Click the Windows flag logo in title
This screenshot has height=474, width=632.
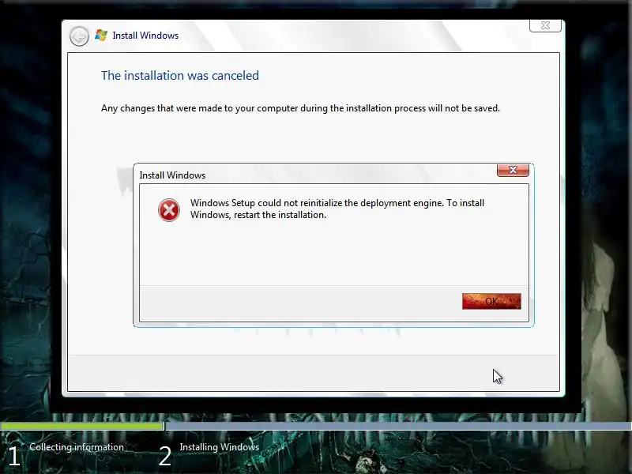click(101, 35)
